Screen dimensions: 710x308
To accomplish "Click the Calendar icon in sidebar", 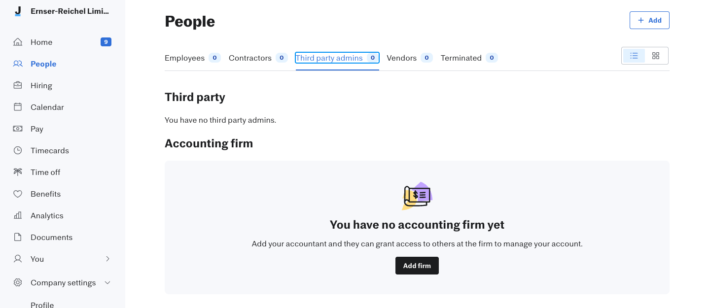I will 18,107.
